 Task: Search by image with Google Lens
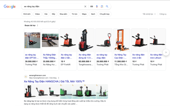point(102,7)
